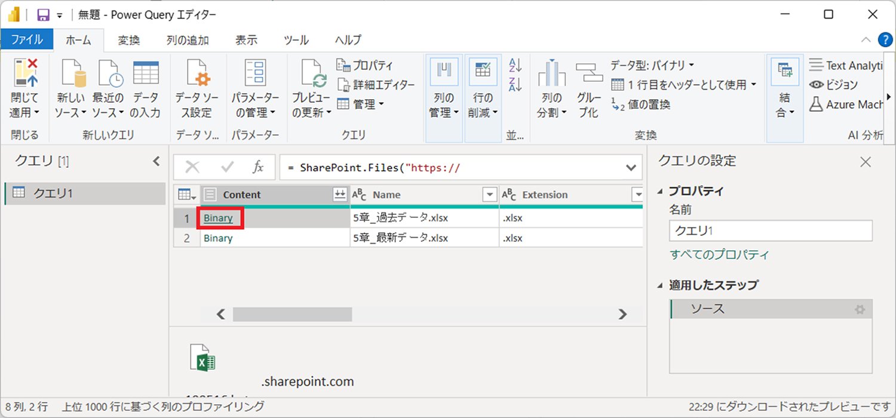Select cell 5章_最新データ.xlsx
This screenshot has height=418, width=896.
tap(425, 238)
